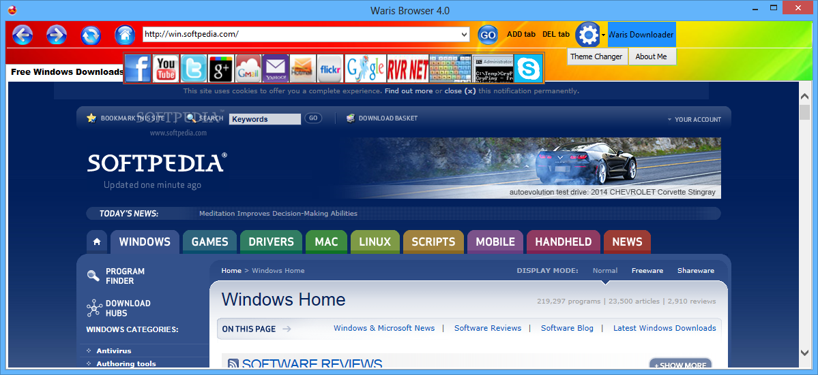This screenshot has width=818, height=375.
Task: Open the Yahoo mail shortcut icon
Action: pyautogui.click(x=276, y=68)
